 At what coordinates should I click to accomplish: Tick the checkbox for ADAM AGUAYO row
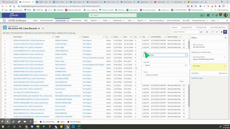10,68
